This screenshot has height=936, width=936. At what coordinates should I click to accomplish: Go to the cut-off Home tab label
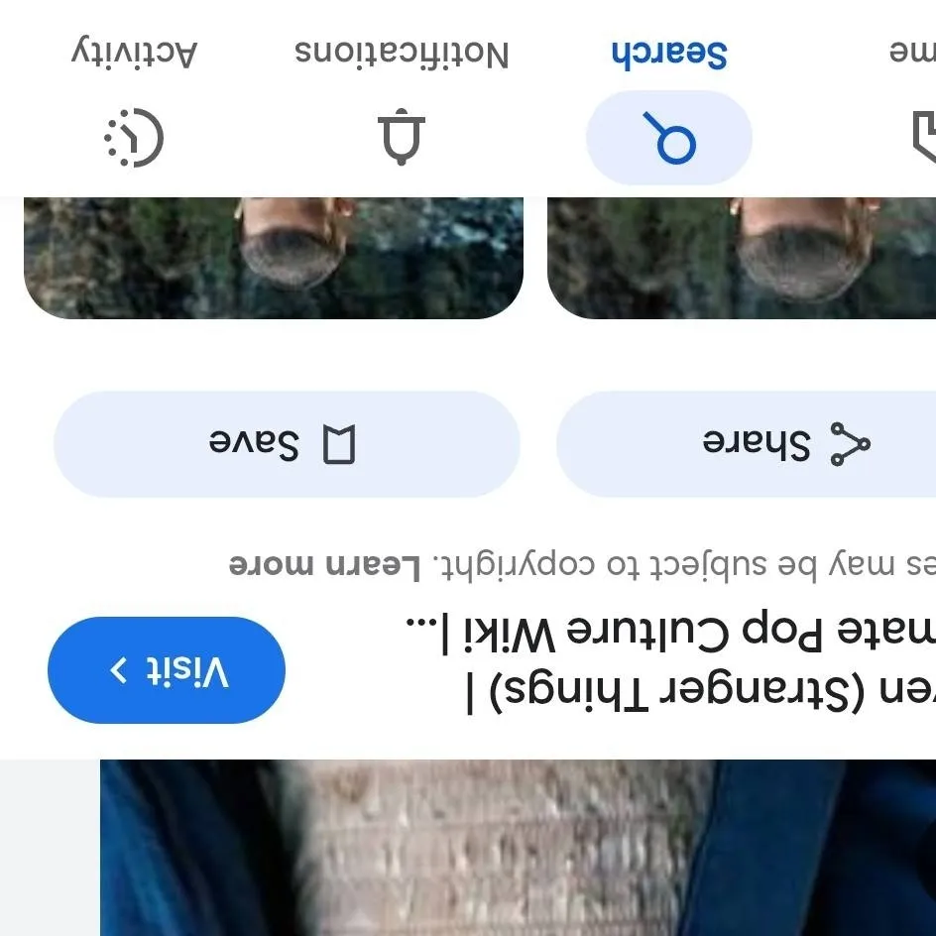point(912,53)
